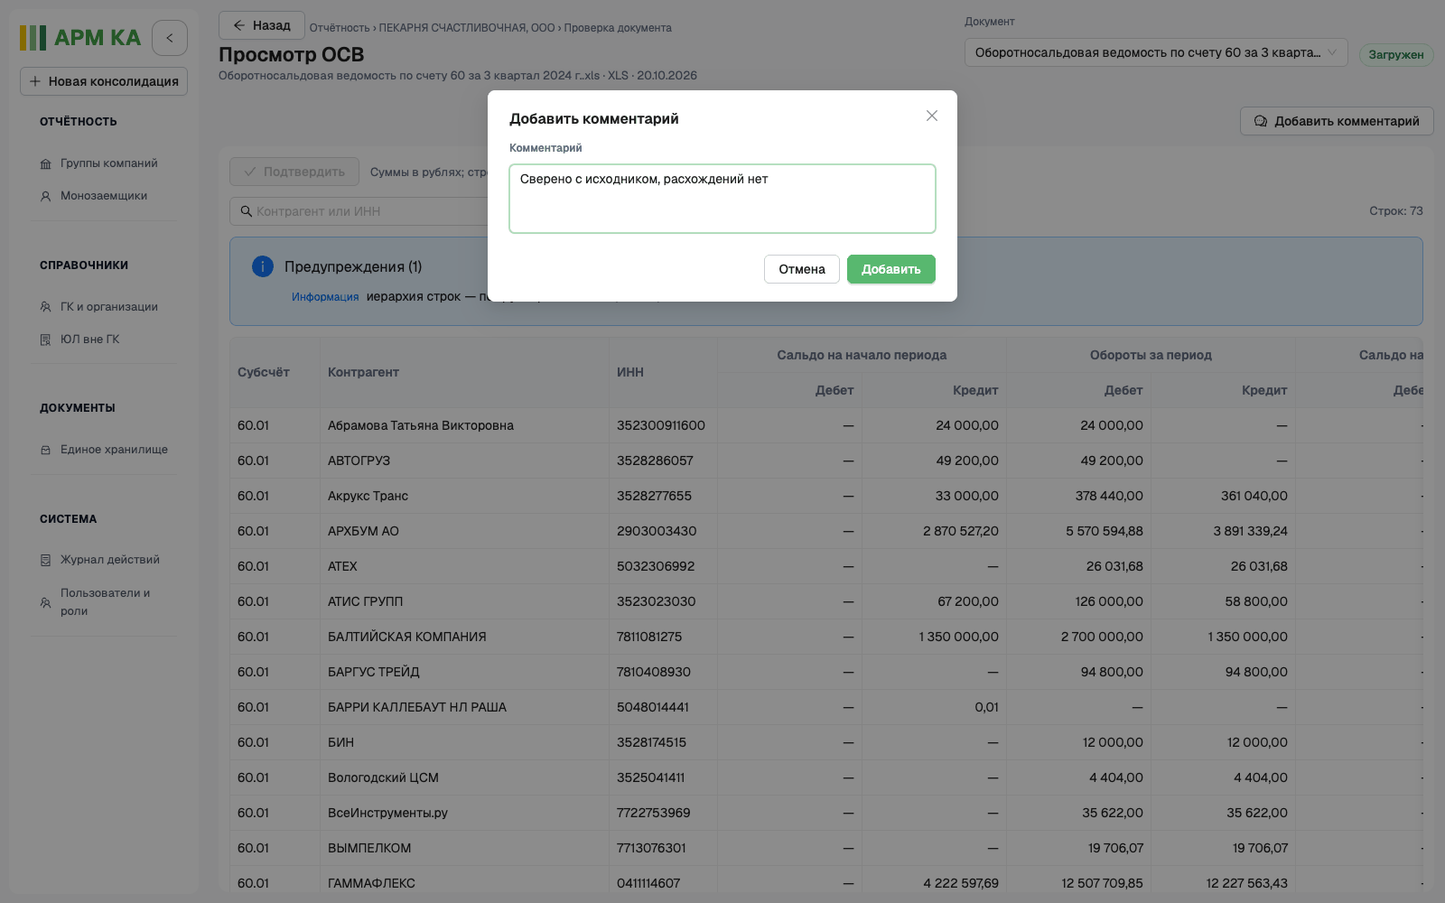Screen dimensions: 1445x903
Task: Create Новая консолидация
Action: 104,81
